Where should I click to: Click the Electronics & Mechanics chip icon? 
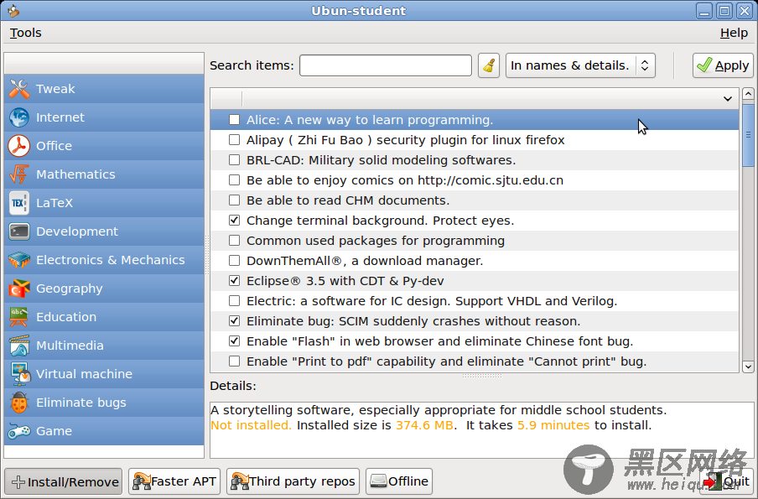[18, 260]
